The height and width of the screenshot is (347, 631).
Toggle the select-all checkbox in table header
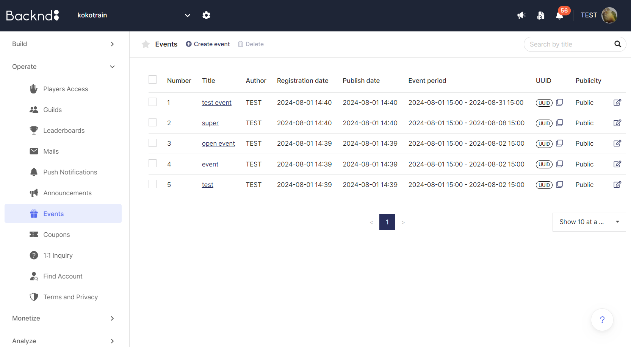(153, 80)
